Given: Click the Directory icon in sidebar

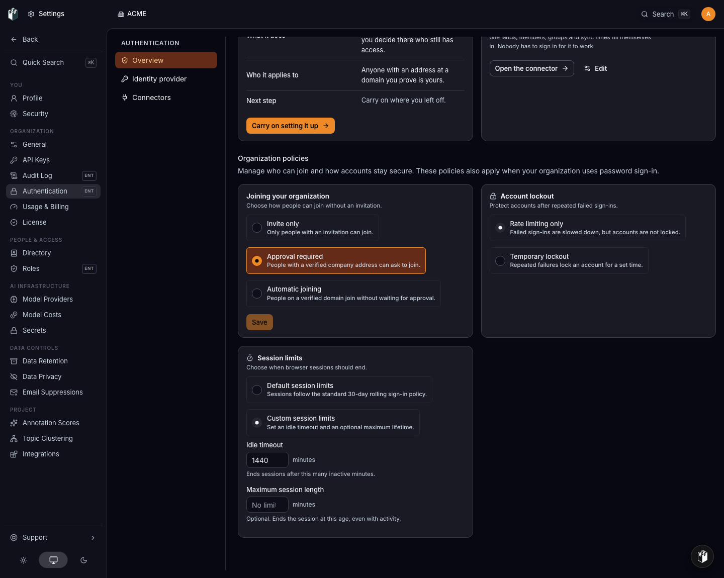Looking at the screenshot, I should [x=14, y=253].
